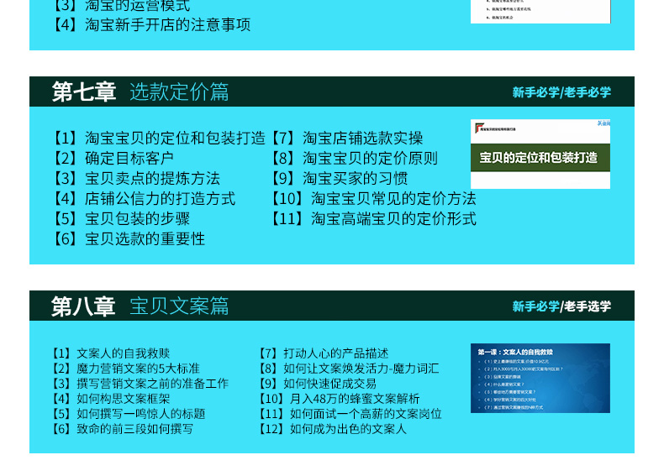This screenshot has height=476, width=664.
Task: Select item 【4】淘宝新手开店的注意事项
Action: [150, 24]
